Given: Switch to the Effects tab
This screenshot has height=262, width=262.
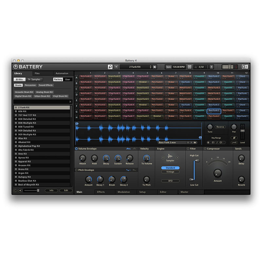Looking at the screenshot, I should pyautogui.click(x=101, y=192).
